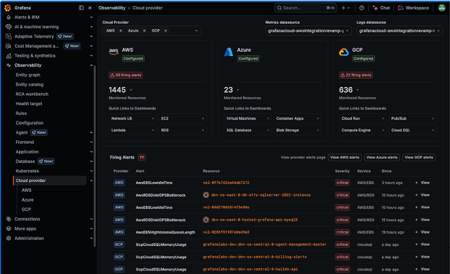Click the Connections icon in sidebar

(x=8, y=219)
